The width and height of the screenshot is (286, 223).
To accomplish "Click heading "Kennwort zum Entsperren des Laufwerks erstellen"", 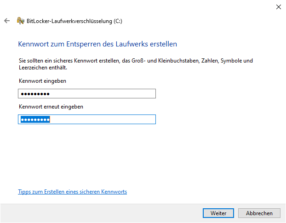I will click(97, 44).
